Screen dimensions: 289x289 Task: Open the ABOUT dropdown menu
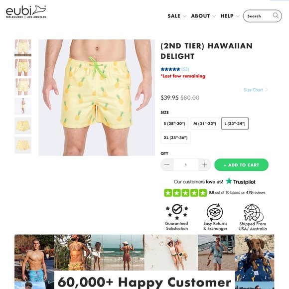pyautogui.click(x=203, y=16)
